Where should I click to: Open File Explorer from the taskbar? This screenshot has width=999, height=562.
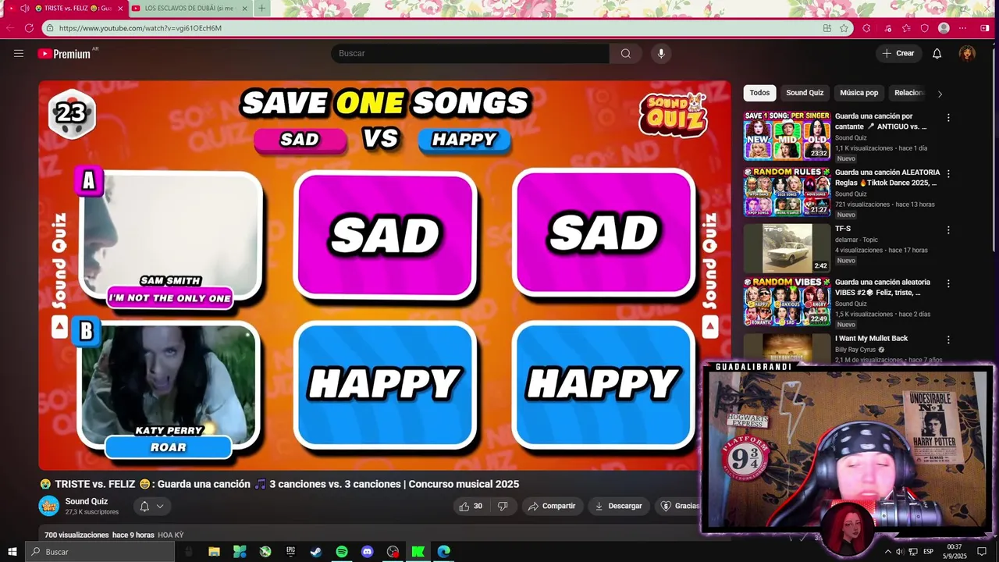point(214,551)
